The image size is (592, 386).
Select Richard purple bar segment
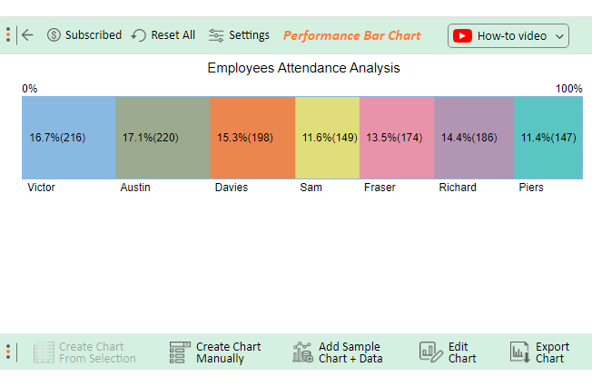pos(474,138)
